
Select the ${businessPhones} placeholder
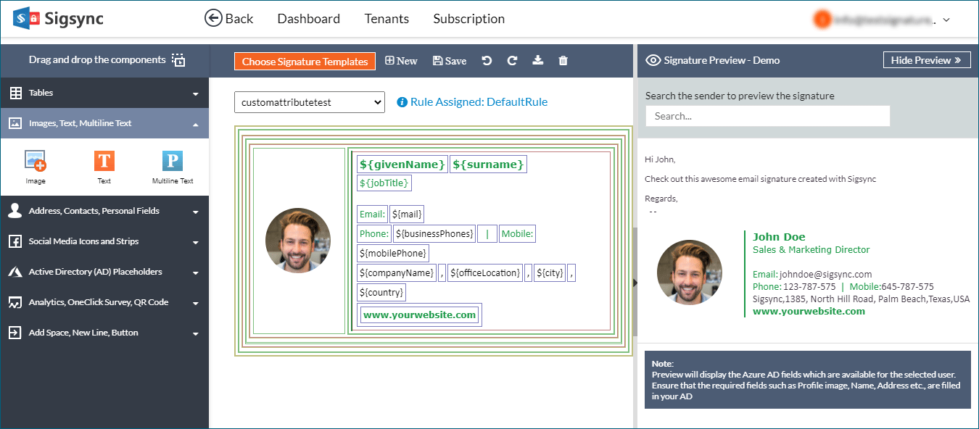coord(434,233)
